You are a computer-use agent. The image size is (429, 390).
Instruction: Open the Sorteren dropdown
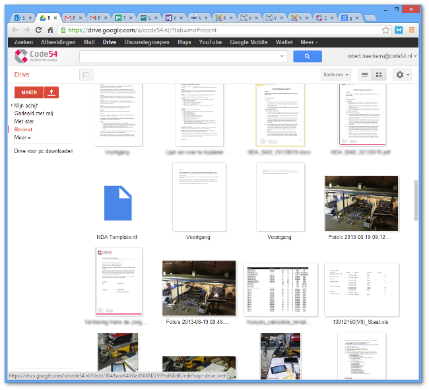coord(336,75)
